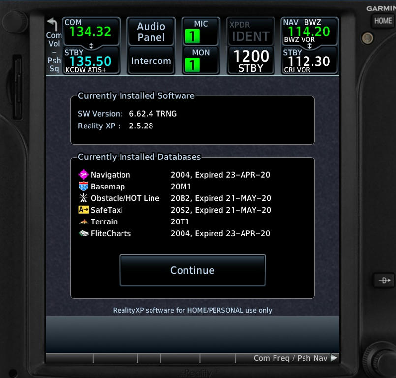
Task: Click the FliteCharts chart icon
Action: tap(83, 233)
